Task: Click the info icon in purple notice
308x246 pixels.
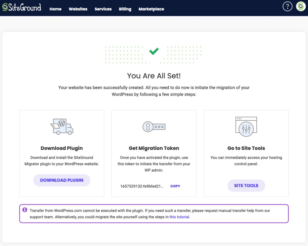Action: pos(25,210)
